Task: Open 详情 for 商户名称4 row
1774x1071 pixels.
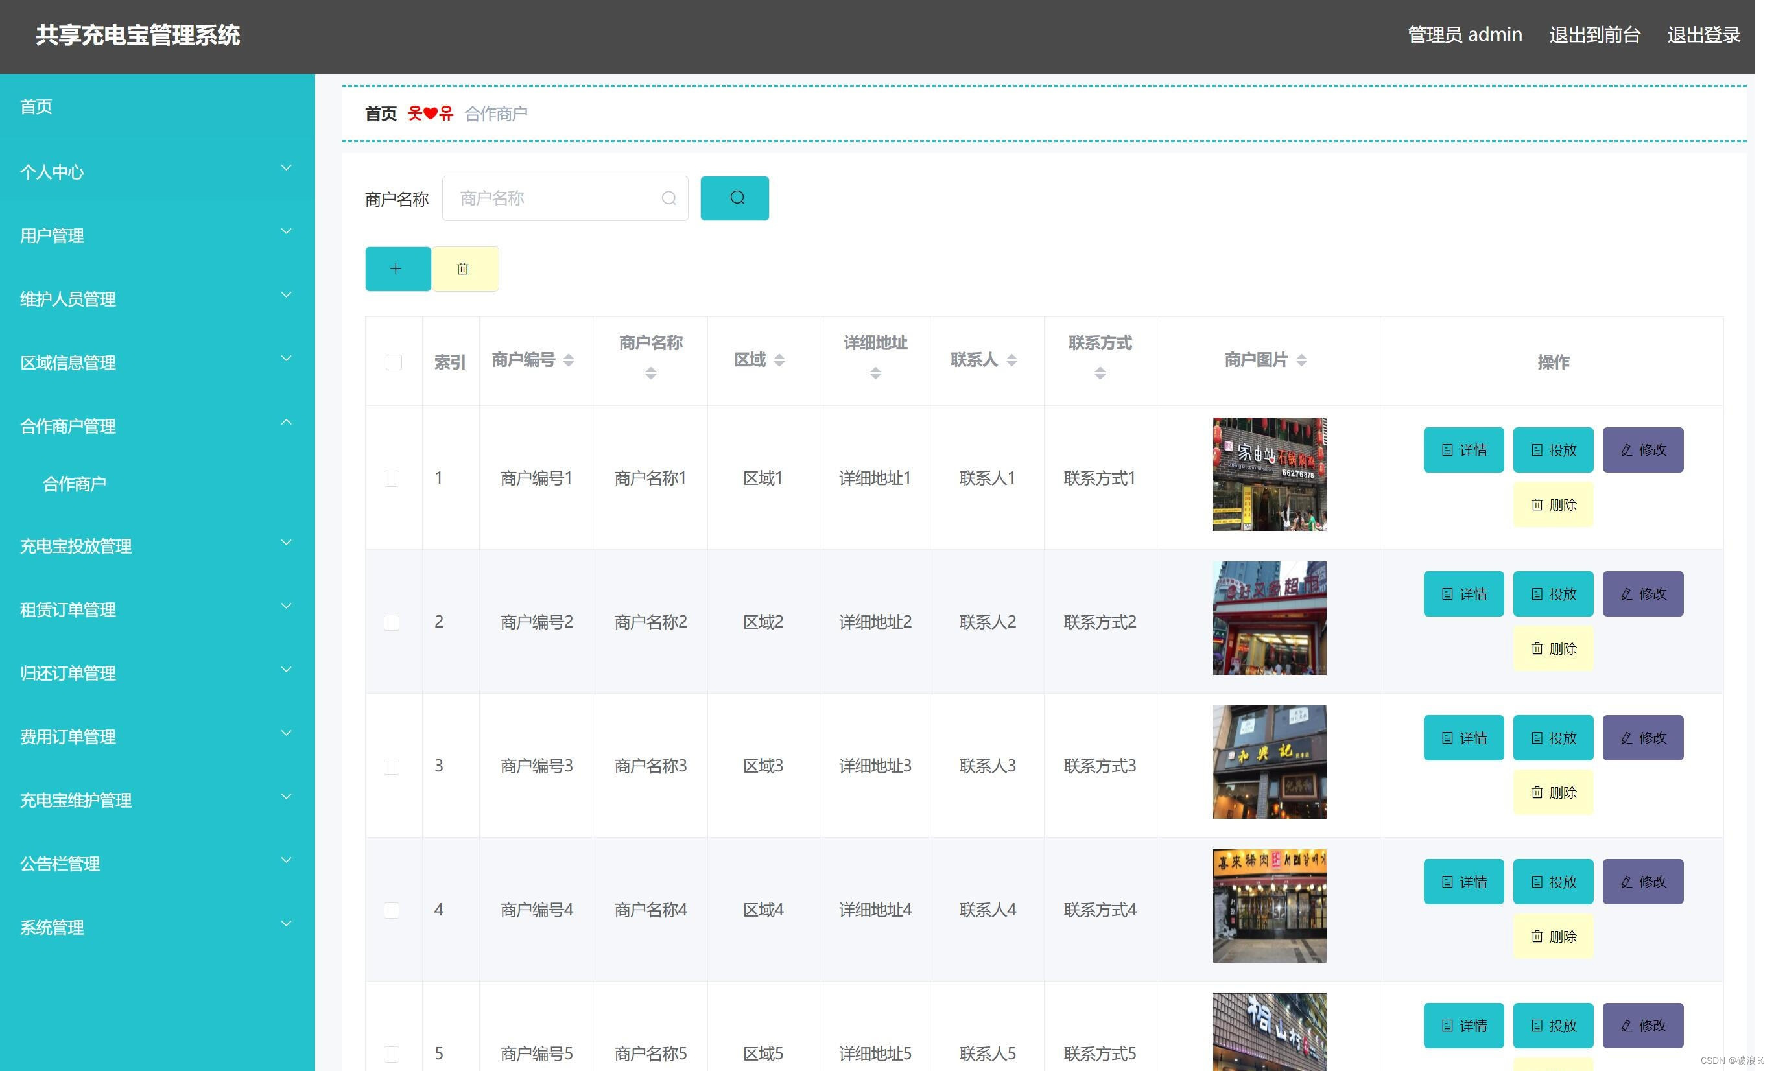Action: click(1463, 882)
